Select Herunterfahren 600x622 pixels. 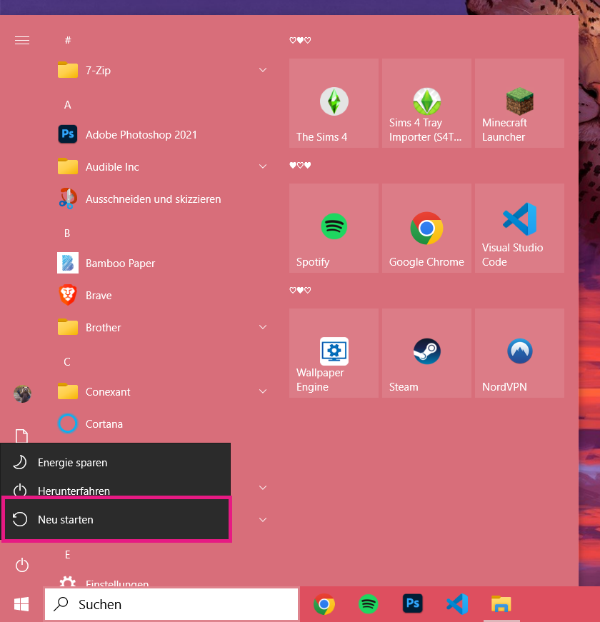point(116,491)
